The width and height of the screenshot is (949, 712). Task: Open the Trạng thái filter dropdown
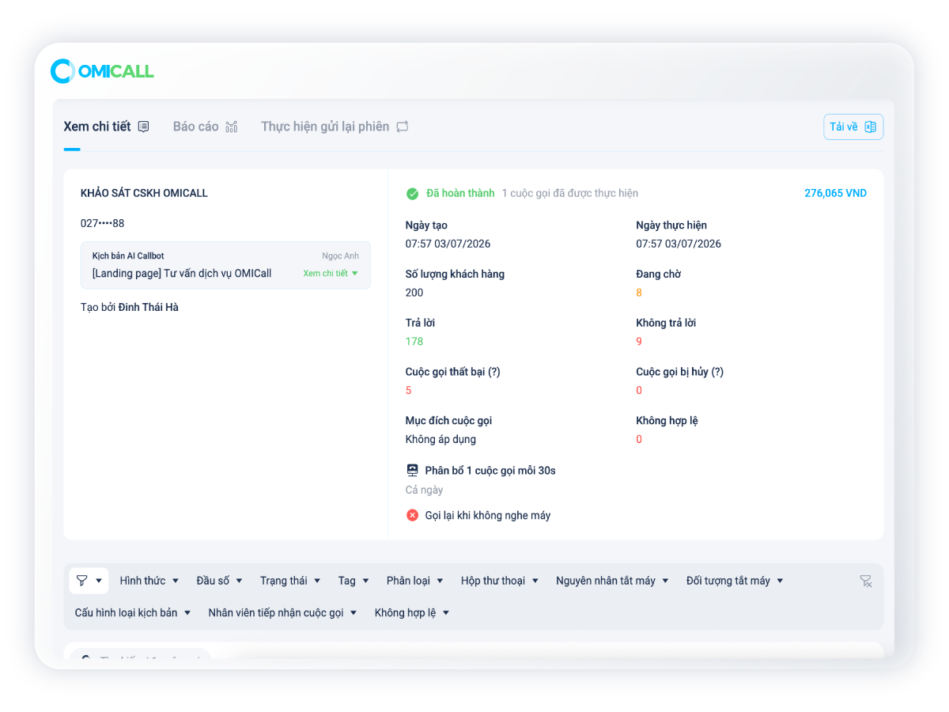290,581
